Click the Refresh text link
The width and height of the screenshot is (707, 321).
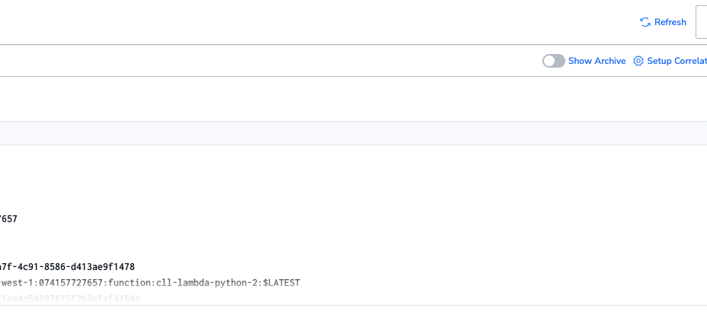[x=670, y=22]
